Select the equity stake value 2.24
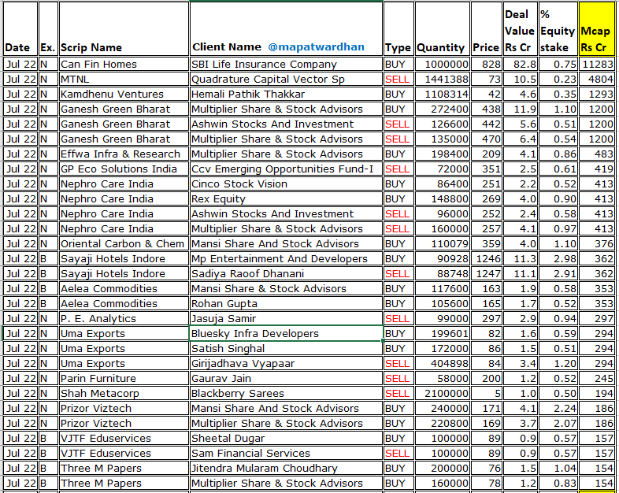This screenshot has width=619, height=493. pyautogui.click(x=558, y=408)
